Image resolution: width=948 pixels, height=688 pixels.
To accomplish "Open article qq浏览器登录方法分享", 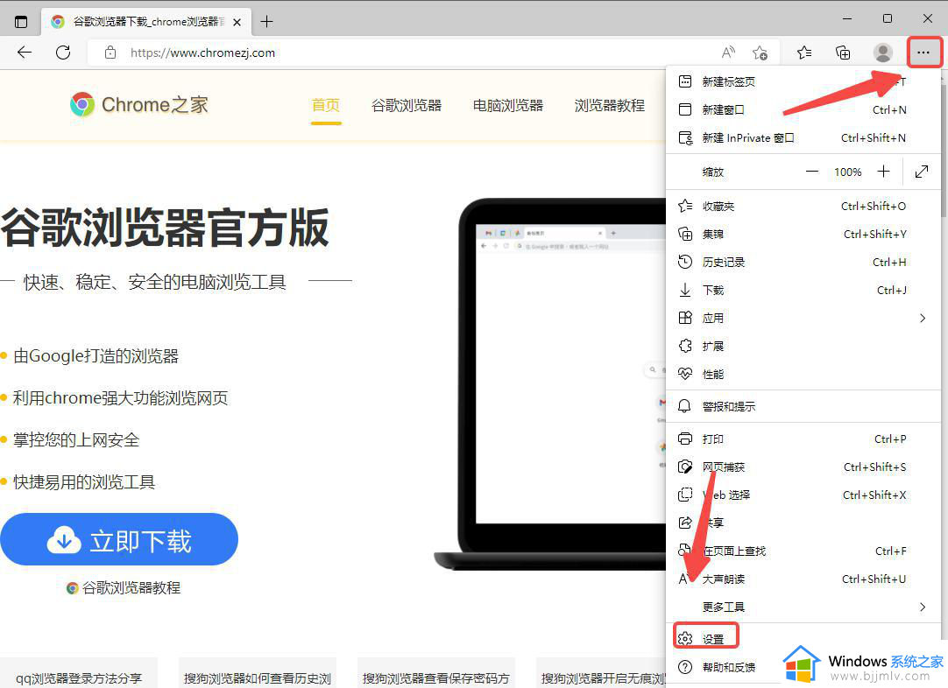I will pyautogui.click(x=79, y=677).
